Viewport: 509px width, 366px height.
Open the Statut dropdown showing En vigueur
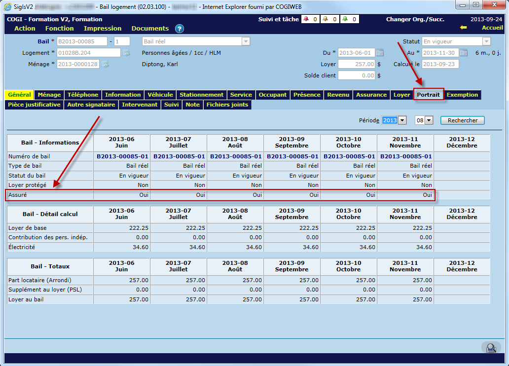click(x=486, y=41)
